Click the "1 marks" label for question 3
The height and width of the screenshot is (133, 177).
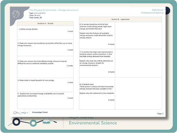click(70, 66)
